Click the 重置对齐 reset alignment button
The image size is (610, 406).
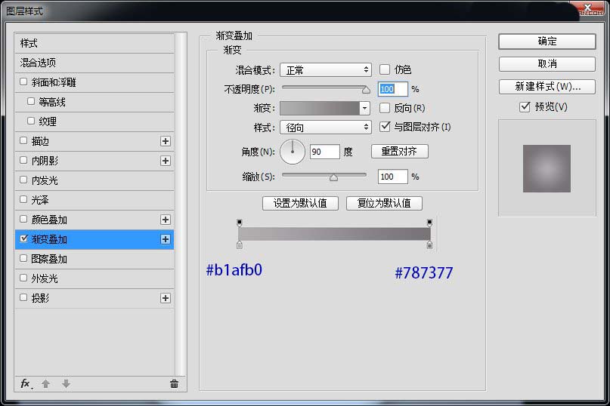click(x=399, y=152)
